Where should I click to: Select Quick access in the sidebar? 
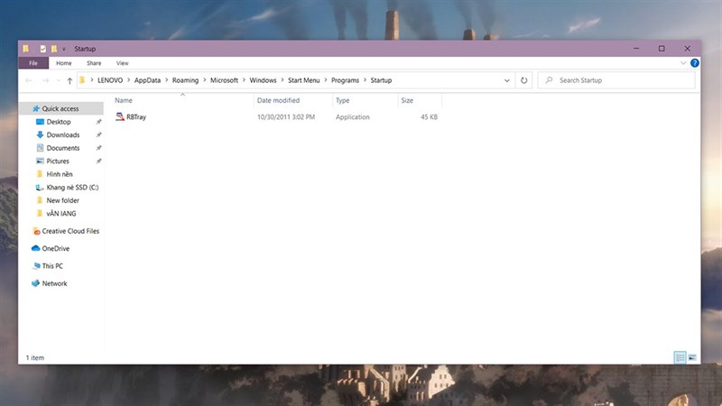click(61, 108)
